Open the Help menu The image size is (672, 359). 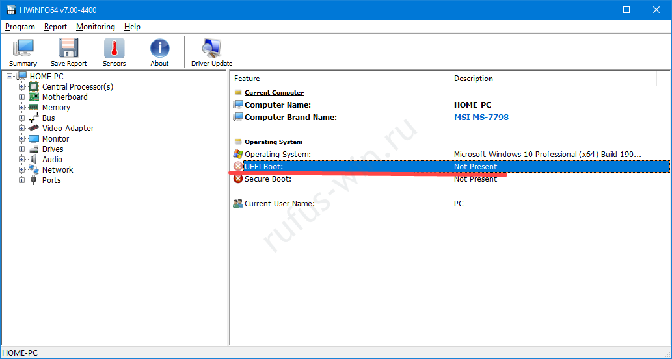tap(133, 27)
